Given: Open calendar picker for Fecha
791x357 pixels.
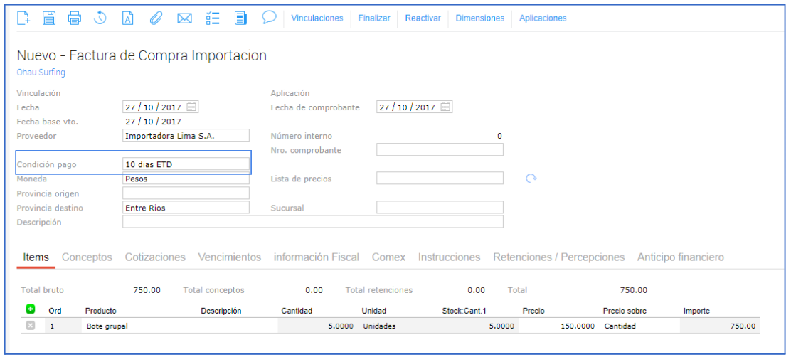Looking at the screenshot, I should [x=191, y=107].
